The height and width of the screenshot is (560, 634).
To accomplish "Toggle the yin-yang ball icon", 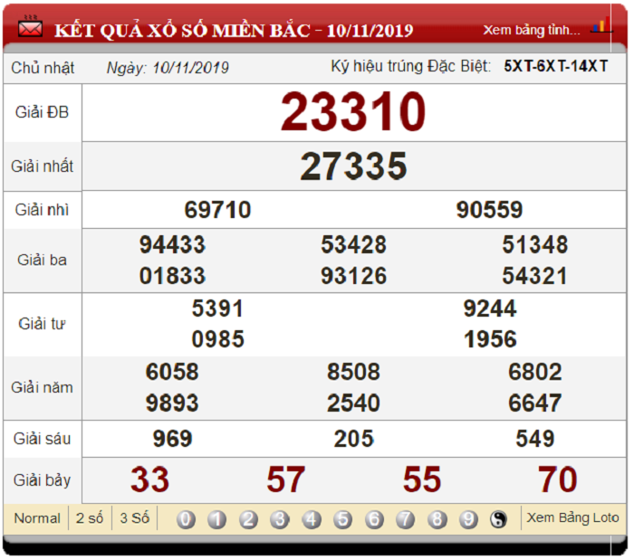I will [x=498, y=519].
